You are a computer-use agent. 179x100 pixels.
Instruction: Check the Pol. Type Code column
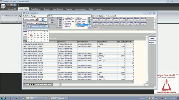point(63,21)
